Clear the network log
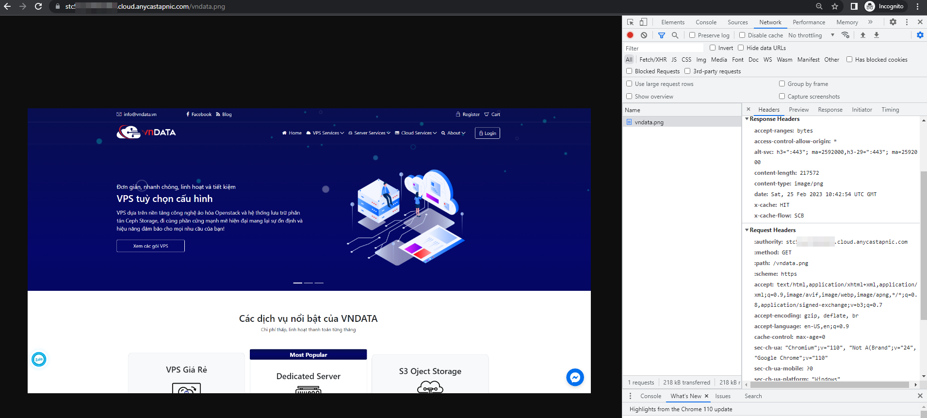This screenshot has width=927, height=418. [x=644, y=35]
